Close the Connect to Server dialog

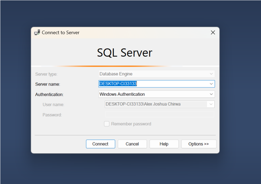[x=213, y=32]
